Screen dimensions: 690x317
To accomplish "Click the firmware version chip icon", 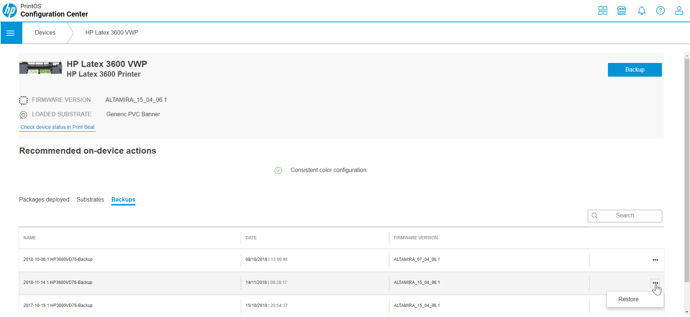I will click(x=23, y=100).
